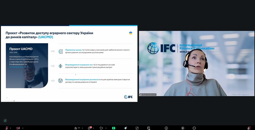Open the More options ellipsis
Screen dimensions: 255x130
click(194, 128)
